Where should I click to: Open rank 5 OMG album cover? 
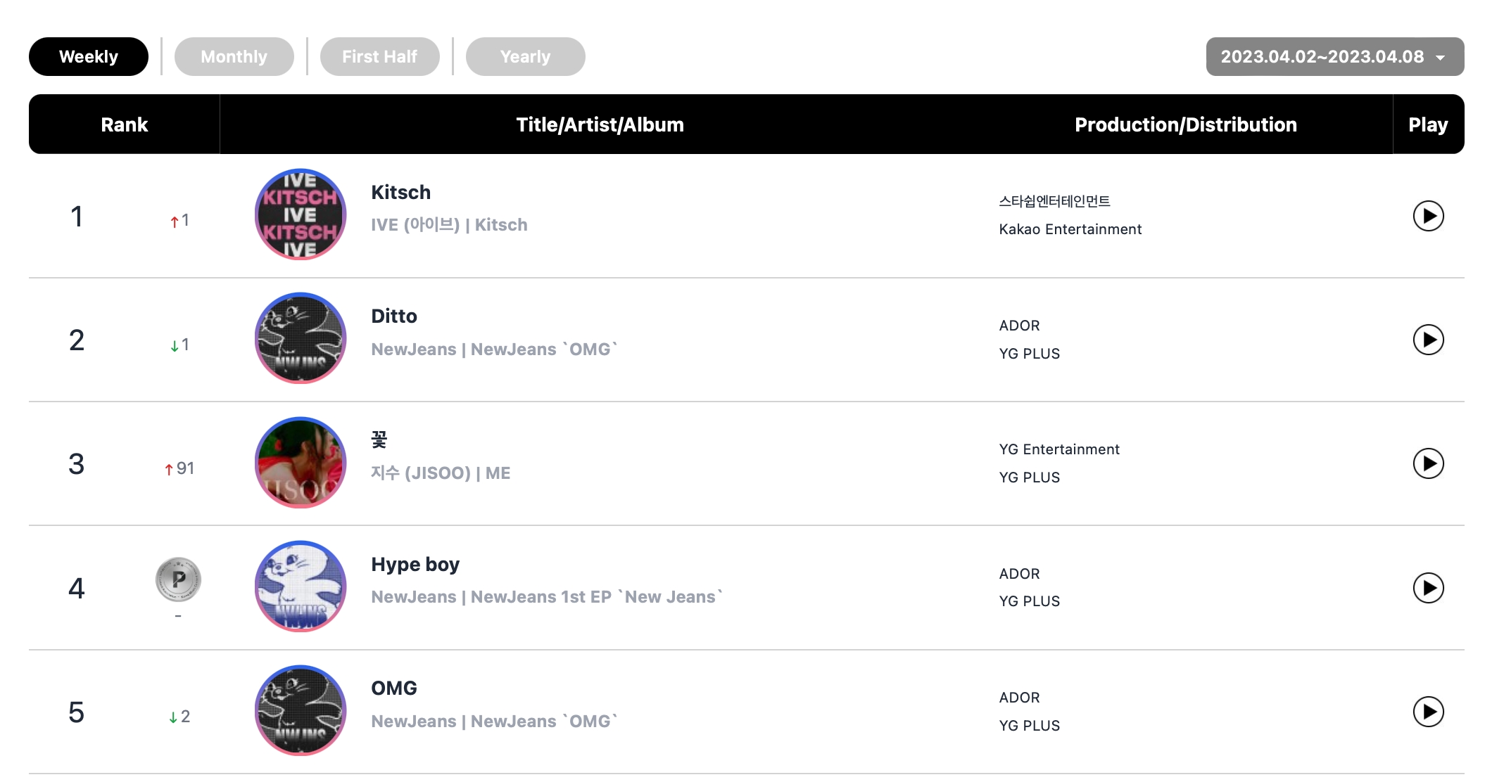301,710
